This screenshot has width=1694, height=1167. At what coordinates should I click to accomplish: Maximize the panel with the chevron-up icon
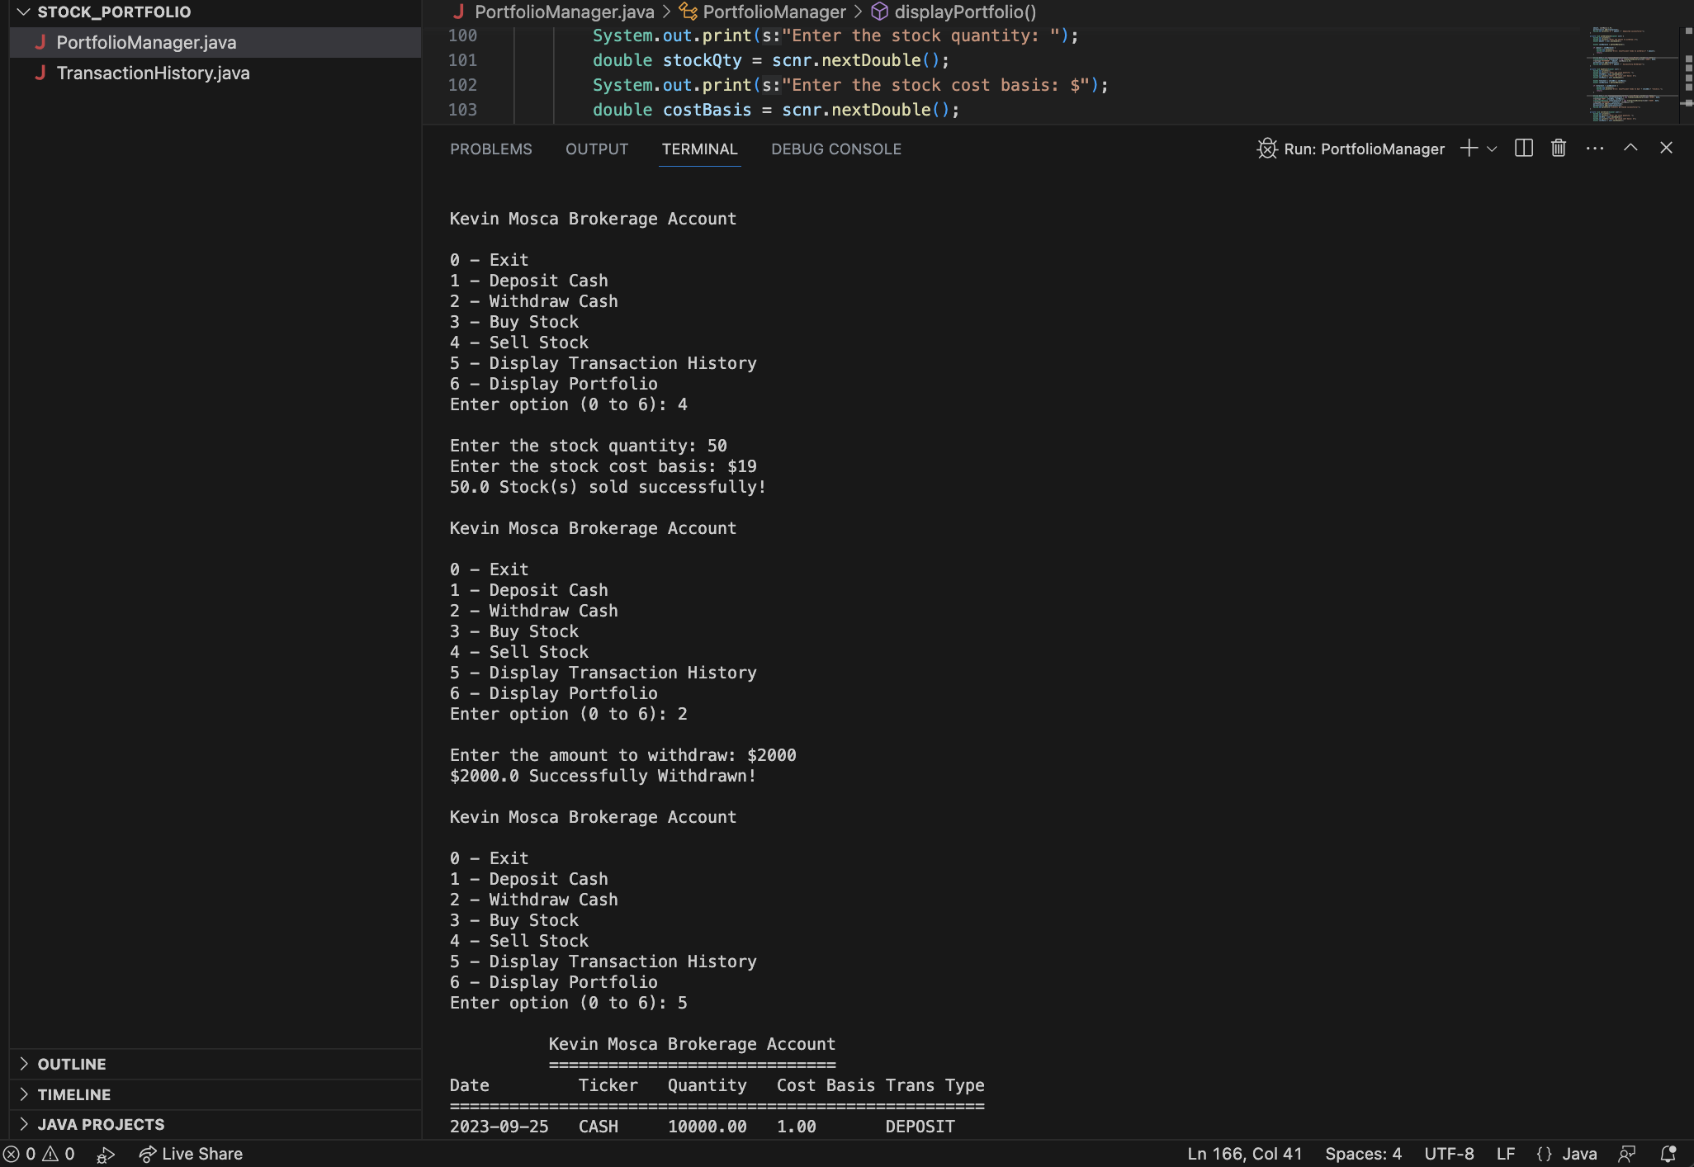tap(1629, 149)
